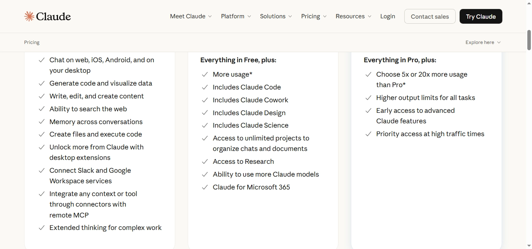Click the Claude wordmark in header

53,16
